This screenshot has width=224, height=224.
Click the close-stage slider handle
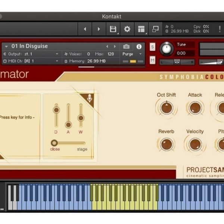tap(54, 143)
